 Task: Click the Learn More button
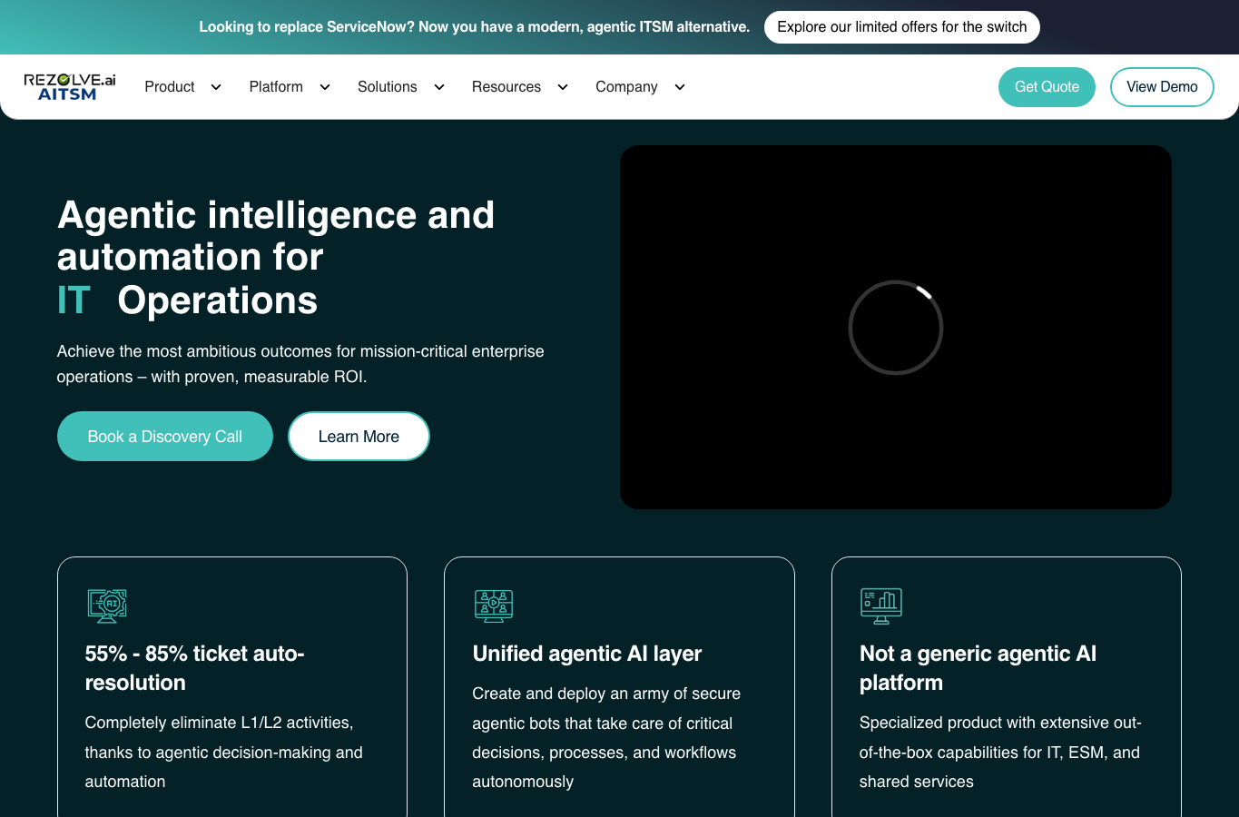[x=359, y=437]
